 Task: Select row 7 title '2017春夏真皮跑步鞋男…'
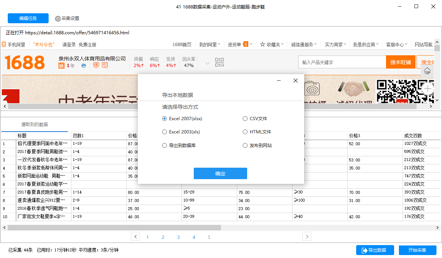click(x=43, y=192)
